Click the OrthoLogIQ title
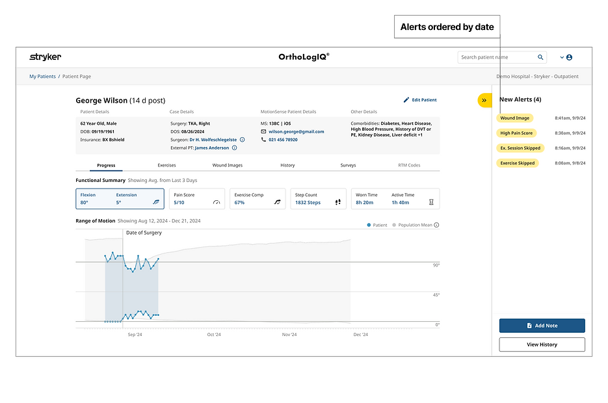608x403 pixels. tap(304, 57)
